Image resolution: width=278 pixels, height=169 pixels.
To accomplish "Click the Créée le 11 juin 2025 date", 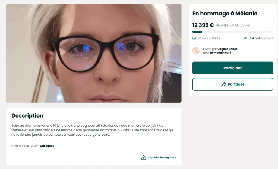I will [x=24, y=146].
